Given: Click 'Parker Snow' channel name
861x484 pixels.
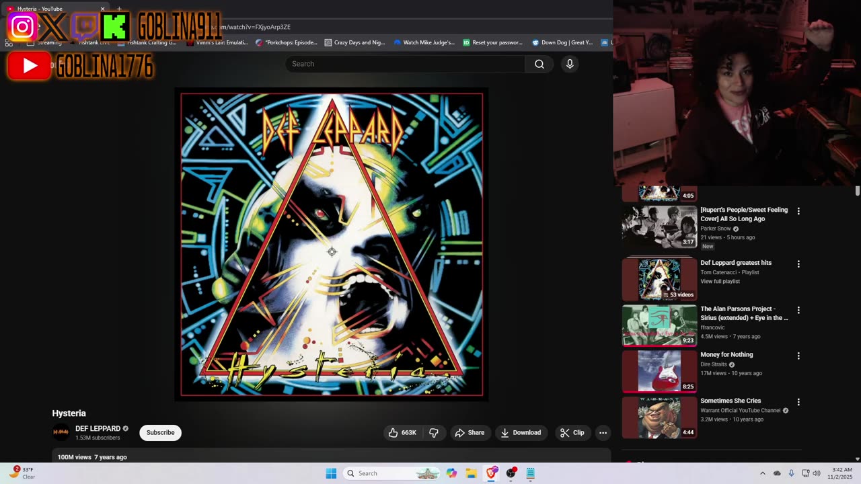Looking at the screenshot, I should point(714,229).
